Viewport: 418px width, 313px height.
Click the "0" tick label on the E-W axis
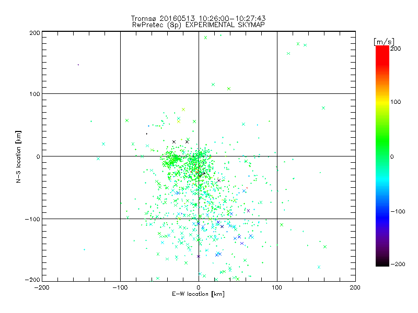pos(199,287)
